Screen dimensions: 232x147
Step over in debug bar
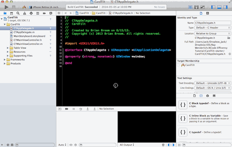coord(81,109)
